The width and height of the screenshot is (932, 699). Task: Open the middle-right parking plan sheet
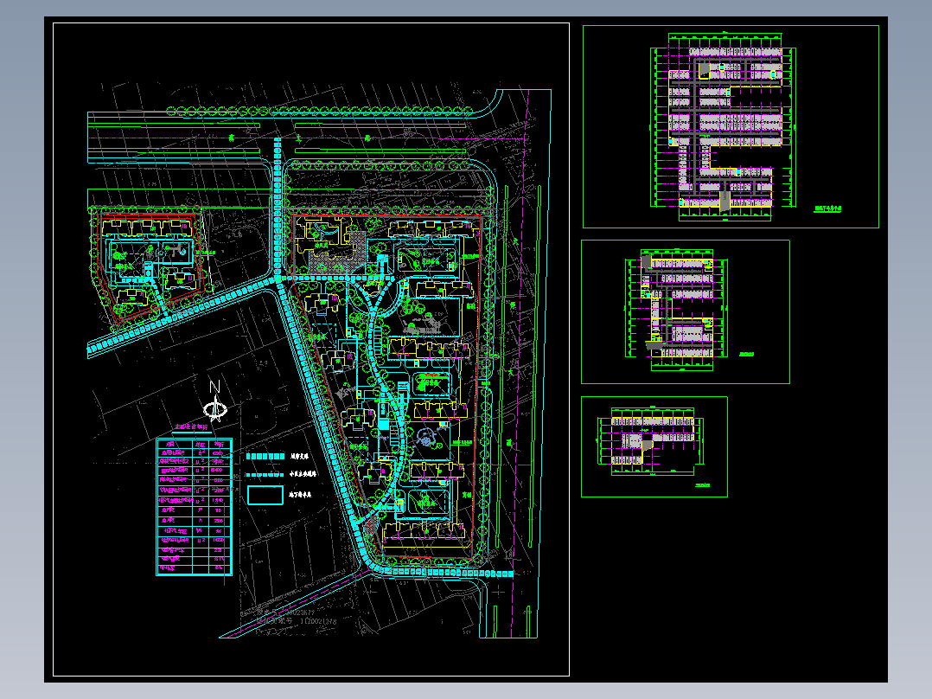[686, 311]
